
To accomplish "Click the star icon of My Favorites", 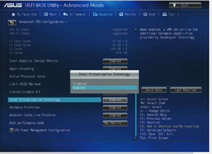I will point(13,14).
